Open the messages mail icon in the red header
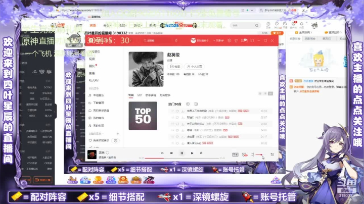This screenshot has width=364, height=204. 244,40
